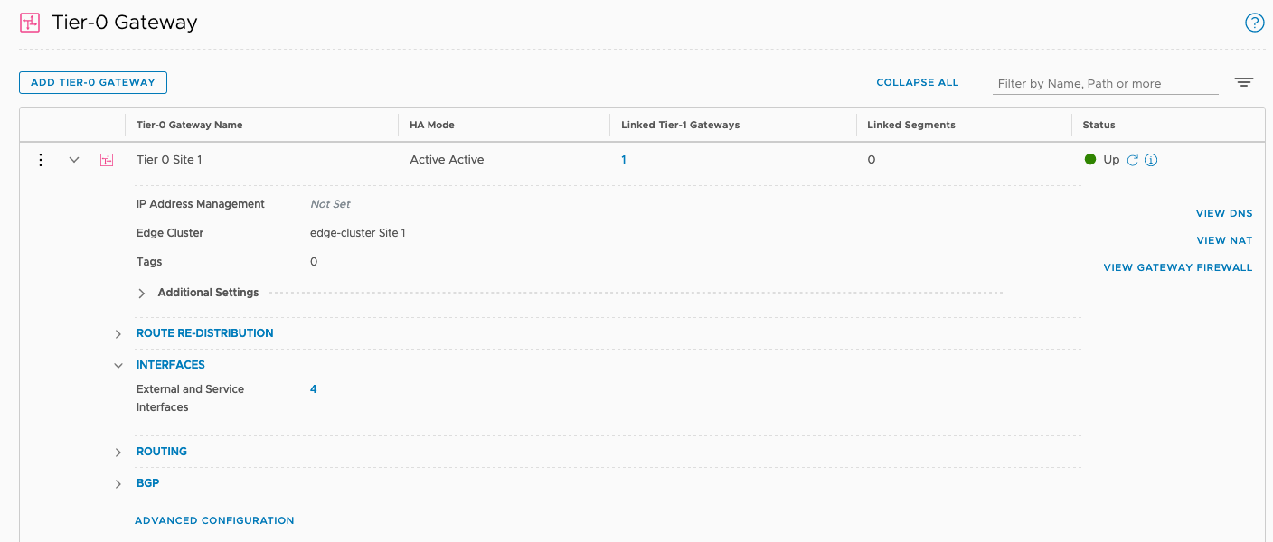
Task: Click the Tier-0 Gateway page title icon
Action: (30, 23)
